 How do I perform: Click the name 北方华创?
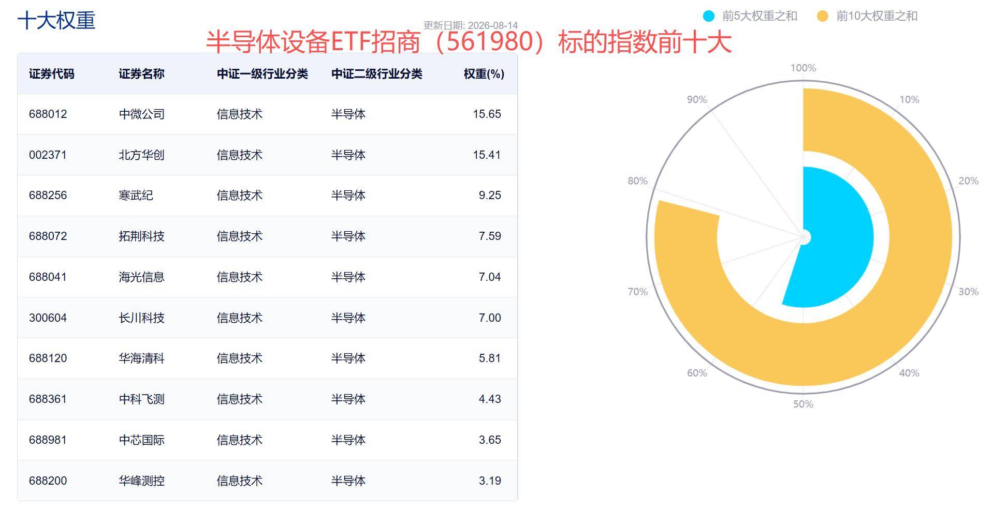click(141, 155)
